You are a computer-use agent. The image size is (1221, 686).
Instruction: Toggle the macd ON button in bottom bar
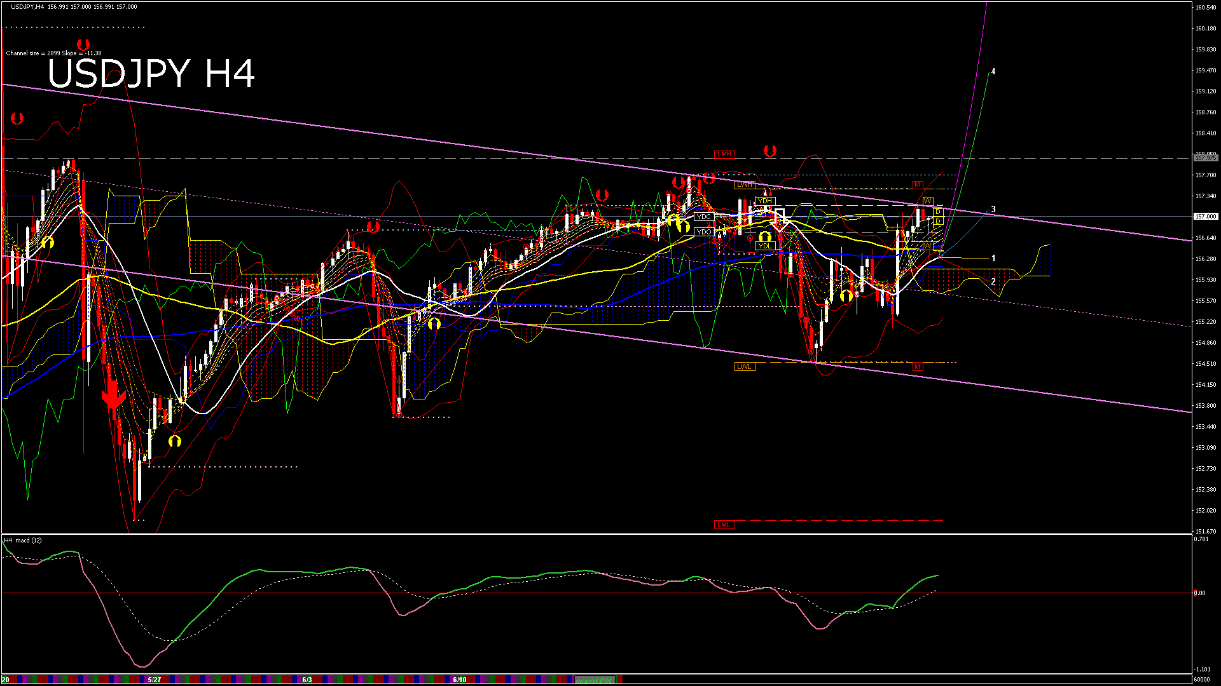coord(595,680)
